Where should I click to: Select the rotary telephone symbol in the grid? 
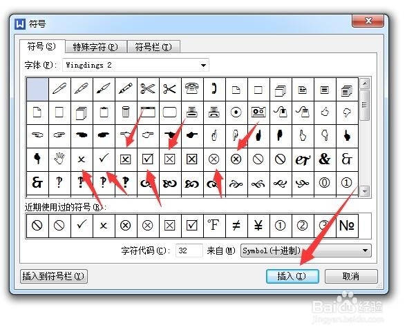pyautogui.click(x=192, y=89)
